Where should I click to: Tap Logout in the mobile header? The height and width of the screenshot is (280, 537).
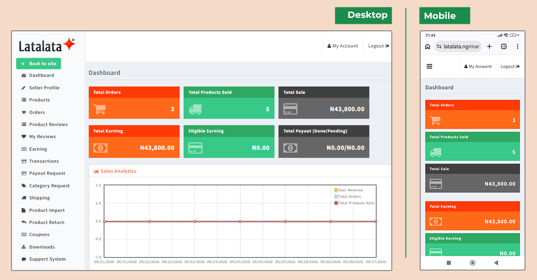(510, 67)
